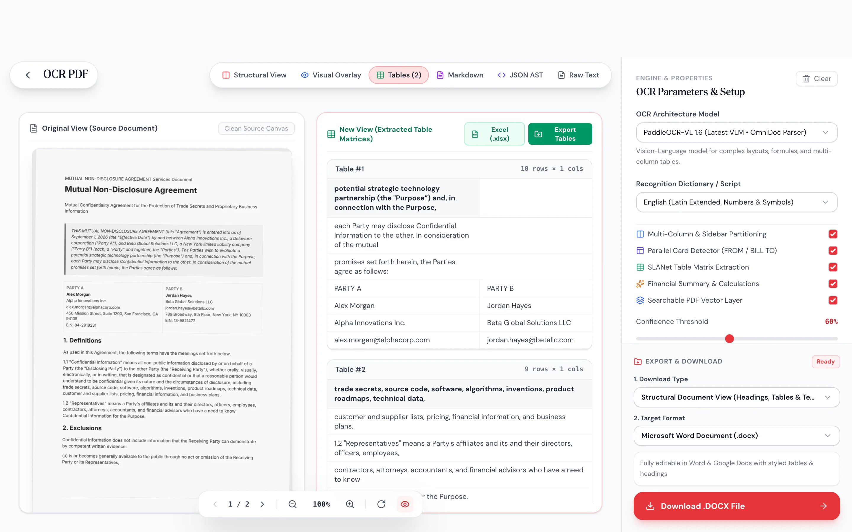Viewport: 852px width, 532px height.
Task: Open the Recognition Dictionary / Script dropdown
Action: pyautogui.click(x=737, y=202)
